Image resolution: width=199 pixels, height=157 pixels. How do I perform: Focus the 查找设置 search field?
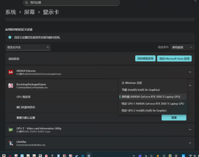click(71, 3)
